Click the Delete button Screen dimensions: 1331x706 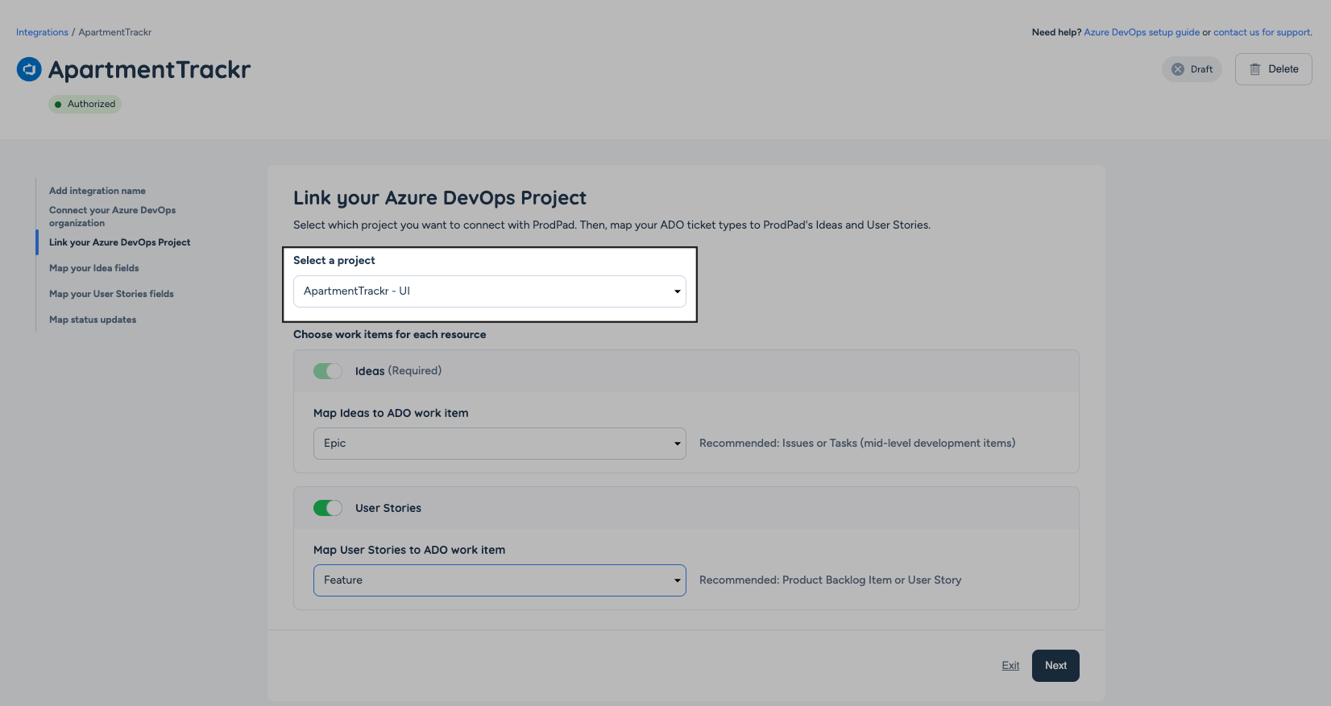click(1274, 69)
